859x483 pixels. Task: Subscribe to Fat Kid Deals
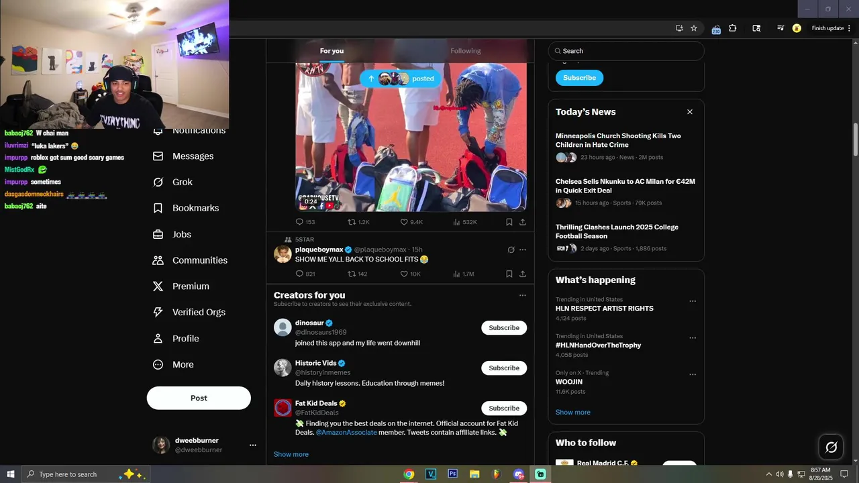pos(504,409)
